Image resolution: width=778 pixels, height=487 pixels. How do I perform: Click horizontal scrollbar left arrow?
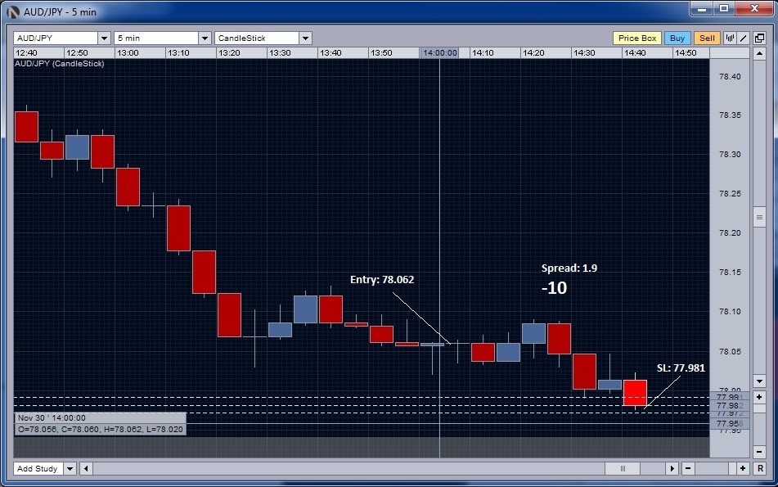(x=86, y=469)
